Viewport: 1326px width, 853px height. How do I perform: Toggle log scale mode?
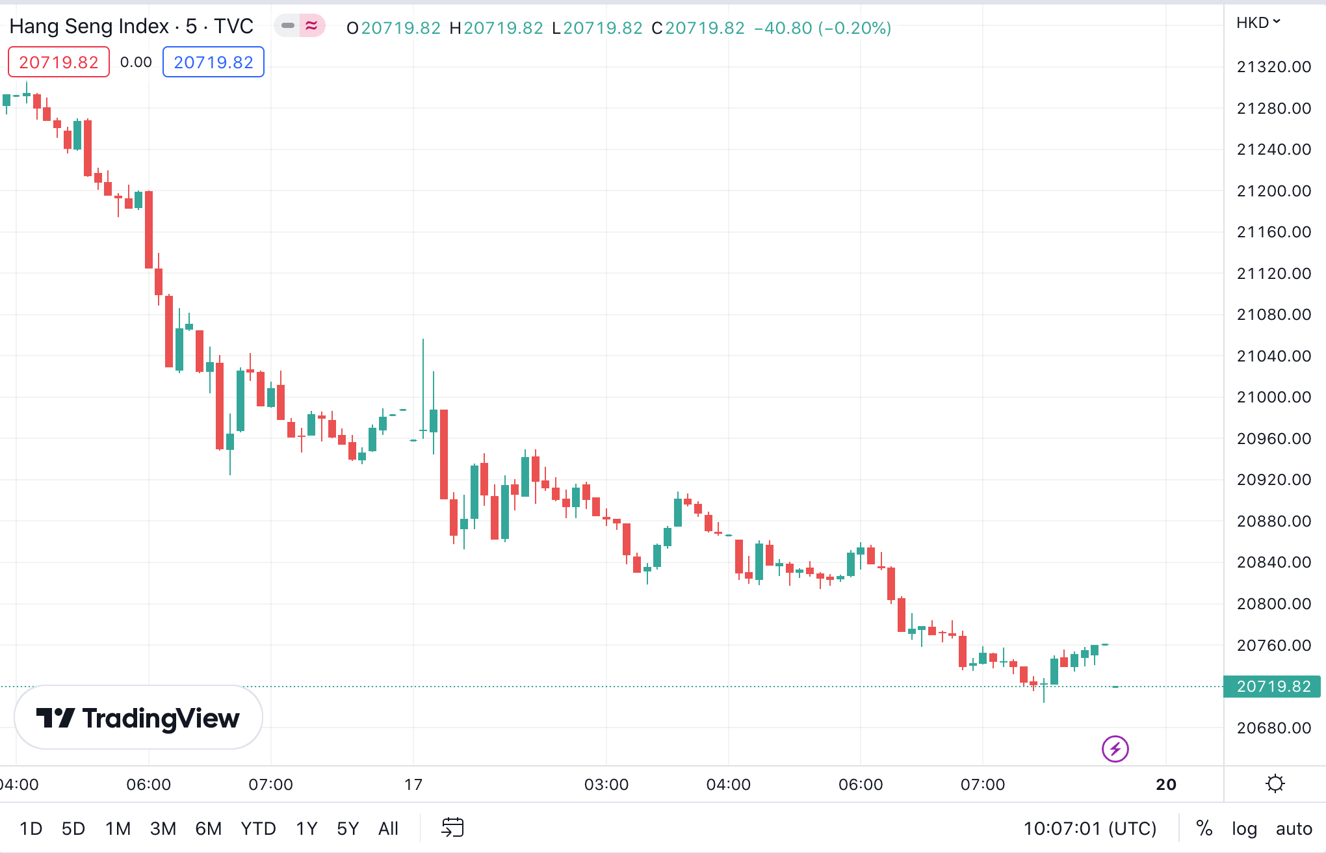pos(1244,828)
